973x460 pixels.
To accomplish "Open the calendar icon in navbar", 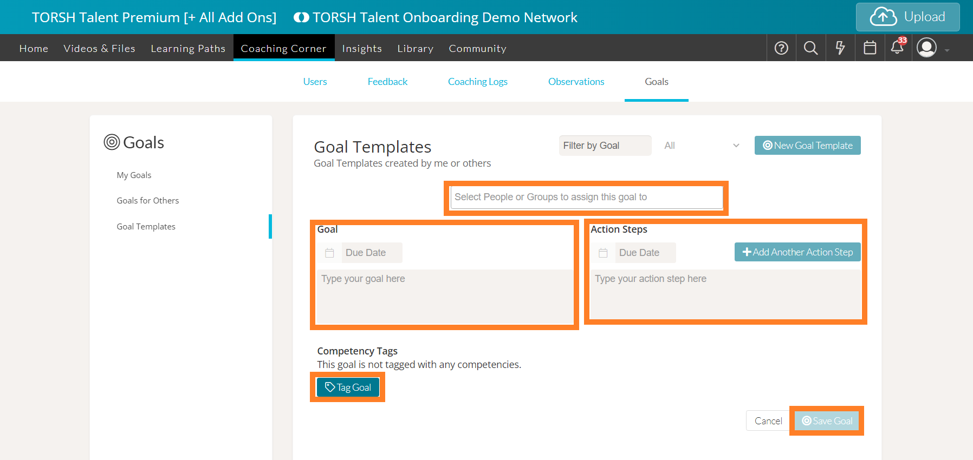I will click(x=870, y=48).
